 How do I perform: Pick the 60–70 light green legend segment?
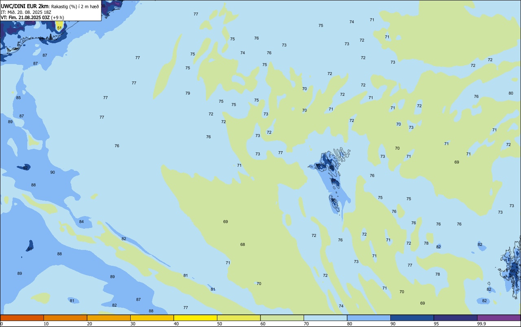282,318
